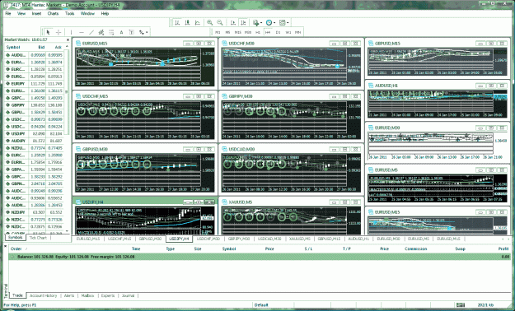Select the USDCAD,M30 chart tab

tap(269, 239)
